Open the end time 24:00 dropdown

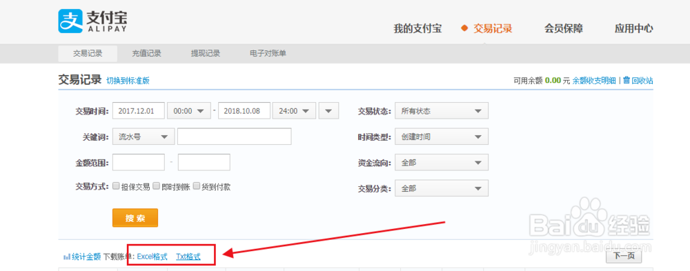click(x=295, y=111)
